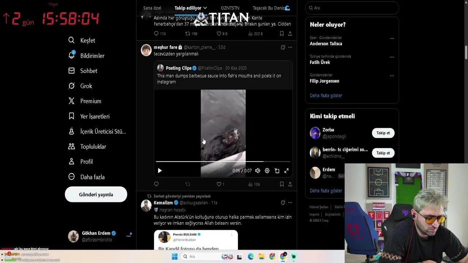
Task: Toggle picture-in-picture for the video
Action: point(277,171)
